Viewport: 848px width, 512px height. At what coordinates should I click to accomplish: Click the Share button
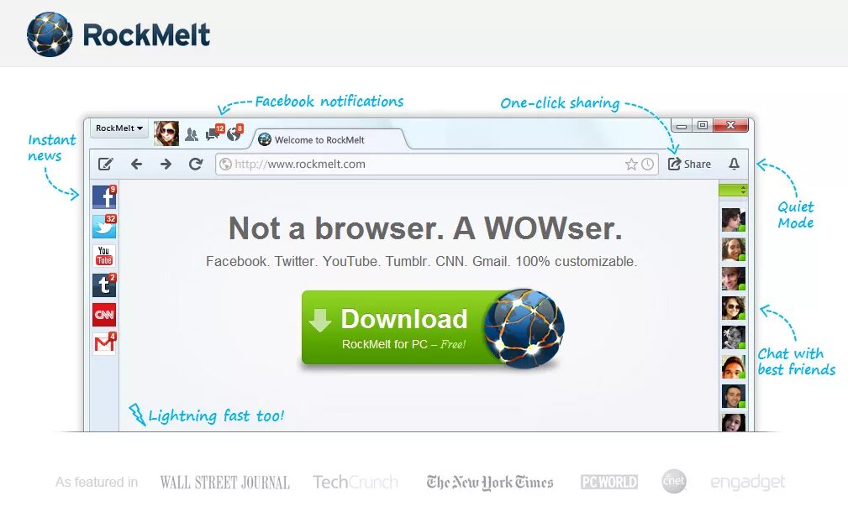click(689, 164)
